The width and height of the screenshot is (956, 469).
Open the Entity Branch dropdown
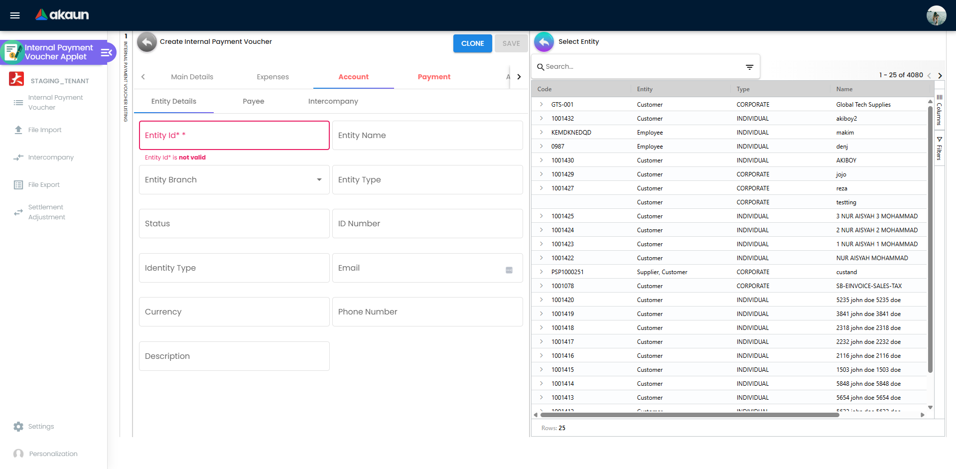point(319,179)
